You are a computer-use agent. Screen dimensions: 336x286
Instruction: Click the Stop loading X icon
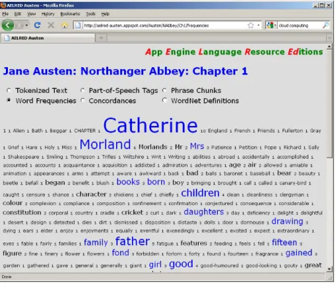click(x=51, y=25)
